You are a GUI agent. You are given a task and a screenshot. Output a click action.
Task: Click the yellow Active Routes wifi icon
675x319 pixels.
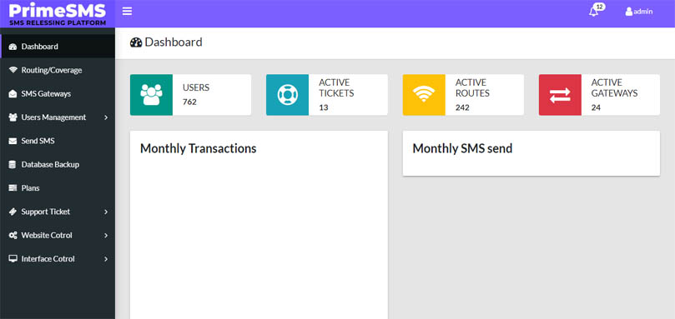[424, 95]
